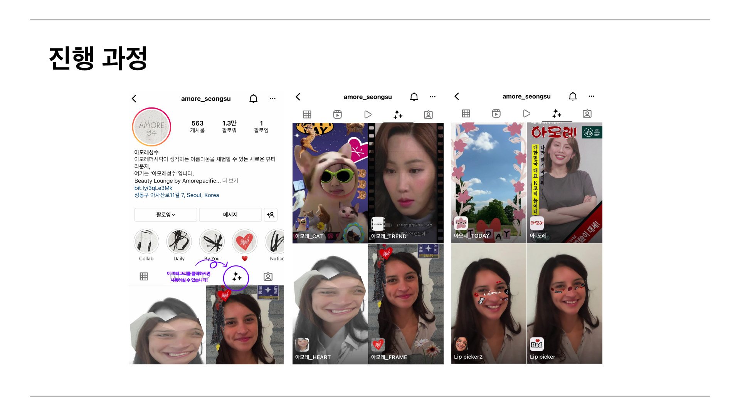Open the 아모레_TREND filter effect
This screenshot has height=416, width=740.
coord(406,183)
